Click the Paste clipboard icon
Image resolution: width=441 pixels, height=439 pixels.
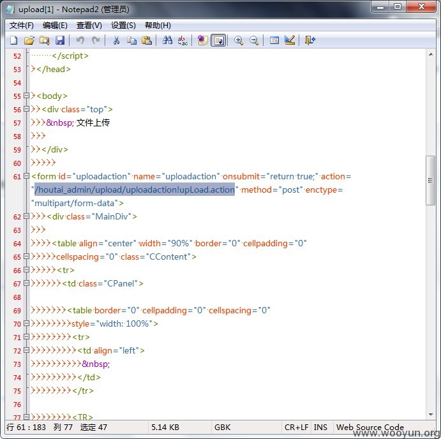[147, 40]
